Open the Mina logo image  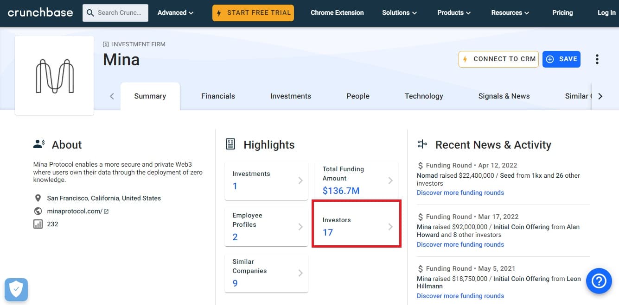pos(54,75)
